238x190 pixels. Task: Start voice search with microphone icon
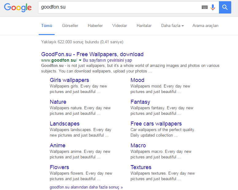click(x=213, y=7)
